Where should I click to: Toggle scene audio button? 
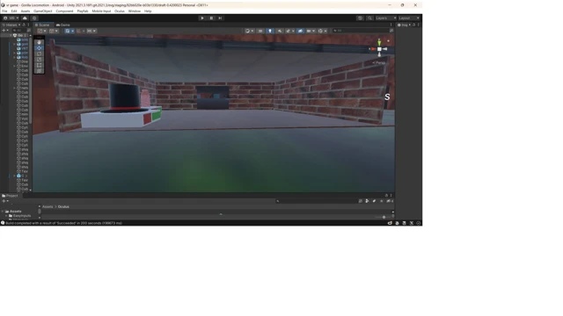tap(280, 31)
